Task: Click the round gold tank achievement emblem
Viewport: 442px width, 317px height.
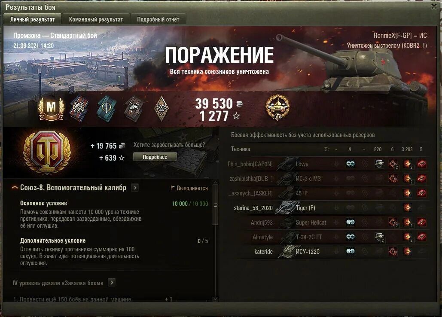Action: point(277,107)
